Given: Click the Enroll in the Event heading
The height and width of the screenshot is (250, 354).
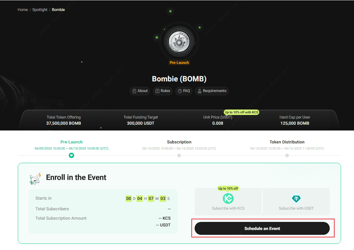Looking at the screenshot, I should (x=76, y=177).
